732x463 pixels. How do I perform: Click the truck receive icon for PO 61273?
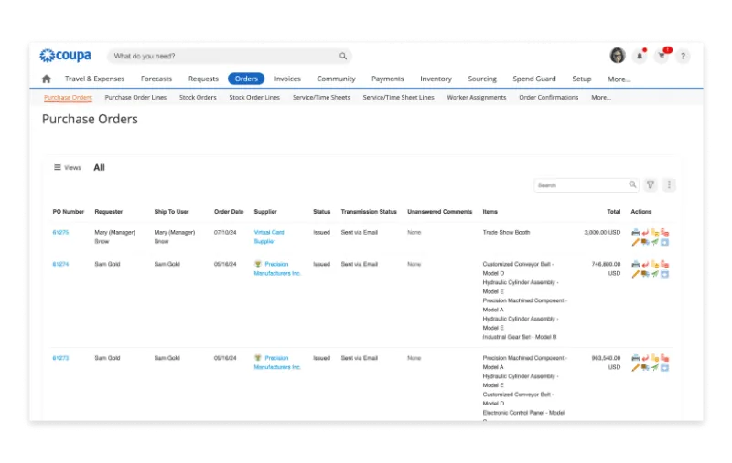click(645, 368)
